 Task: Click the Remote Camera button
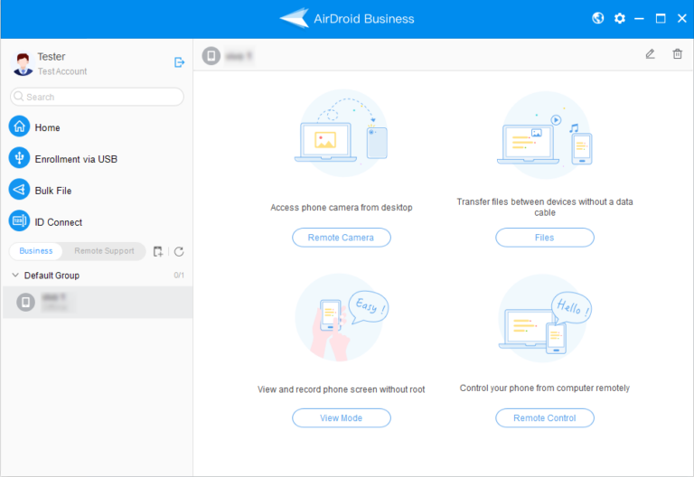point(342,238)
